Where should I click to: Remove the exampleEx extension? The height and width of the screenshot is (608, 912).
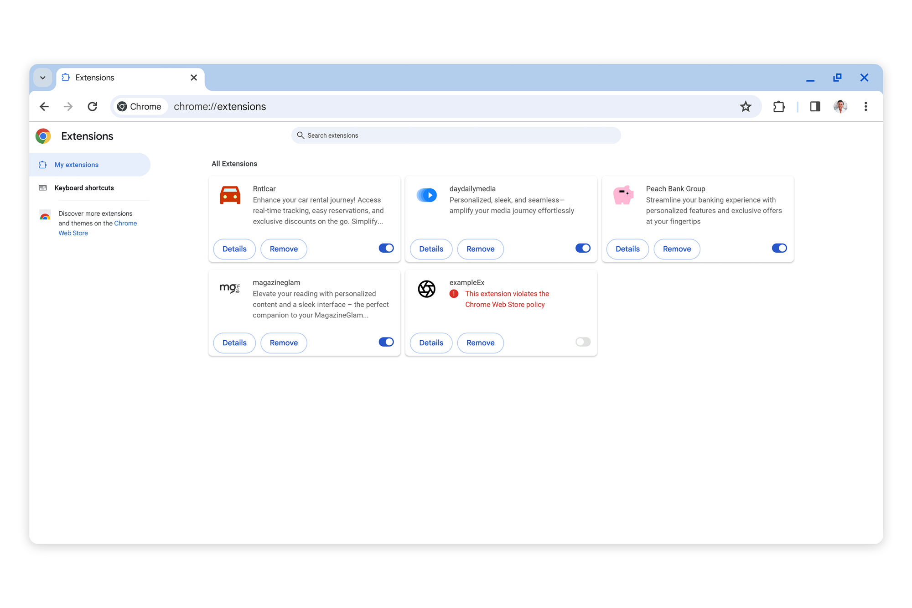(x=480, y=343)
